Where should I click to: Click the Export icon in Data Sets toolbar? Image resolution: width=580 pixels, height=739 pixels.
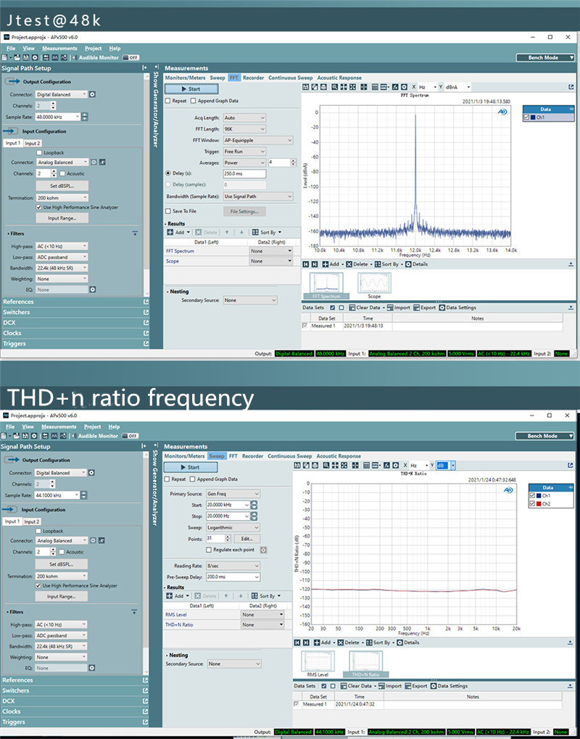click(415, 307)
